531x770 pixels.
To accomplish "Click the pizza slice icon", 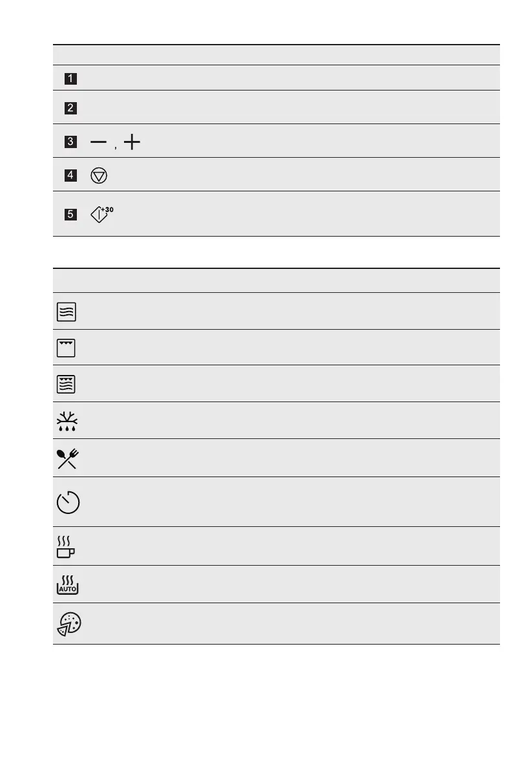I will (69, 624).
